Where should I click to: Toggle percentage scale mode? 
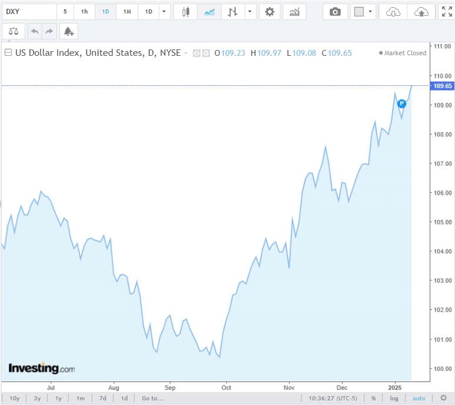(x=373, y=398)
